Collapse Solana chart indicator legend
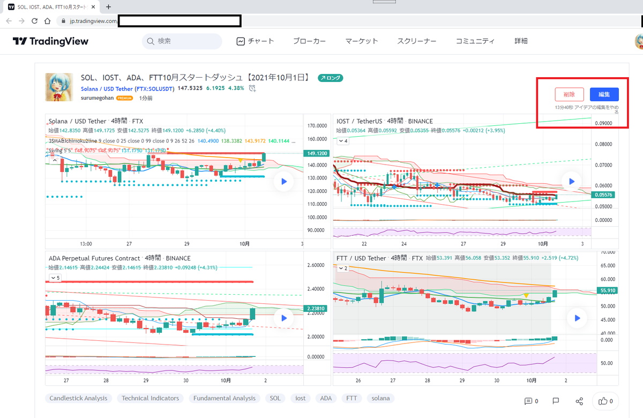The width and height of the screenshot is (643, 418). click(54, 160)
